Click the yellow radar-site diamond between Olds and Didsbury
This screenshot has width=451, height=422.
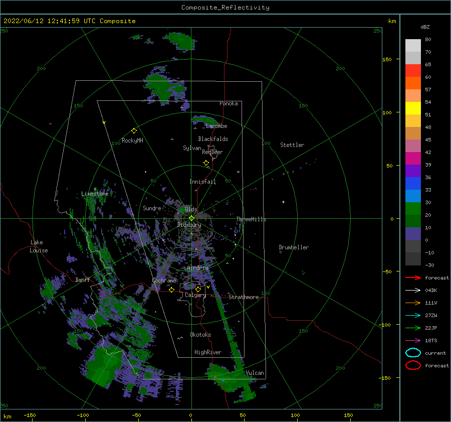pyautogui.click(x=191, y=218)
